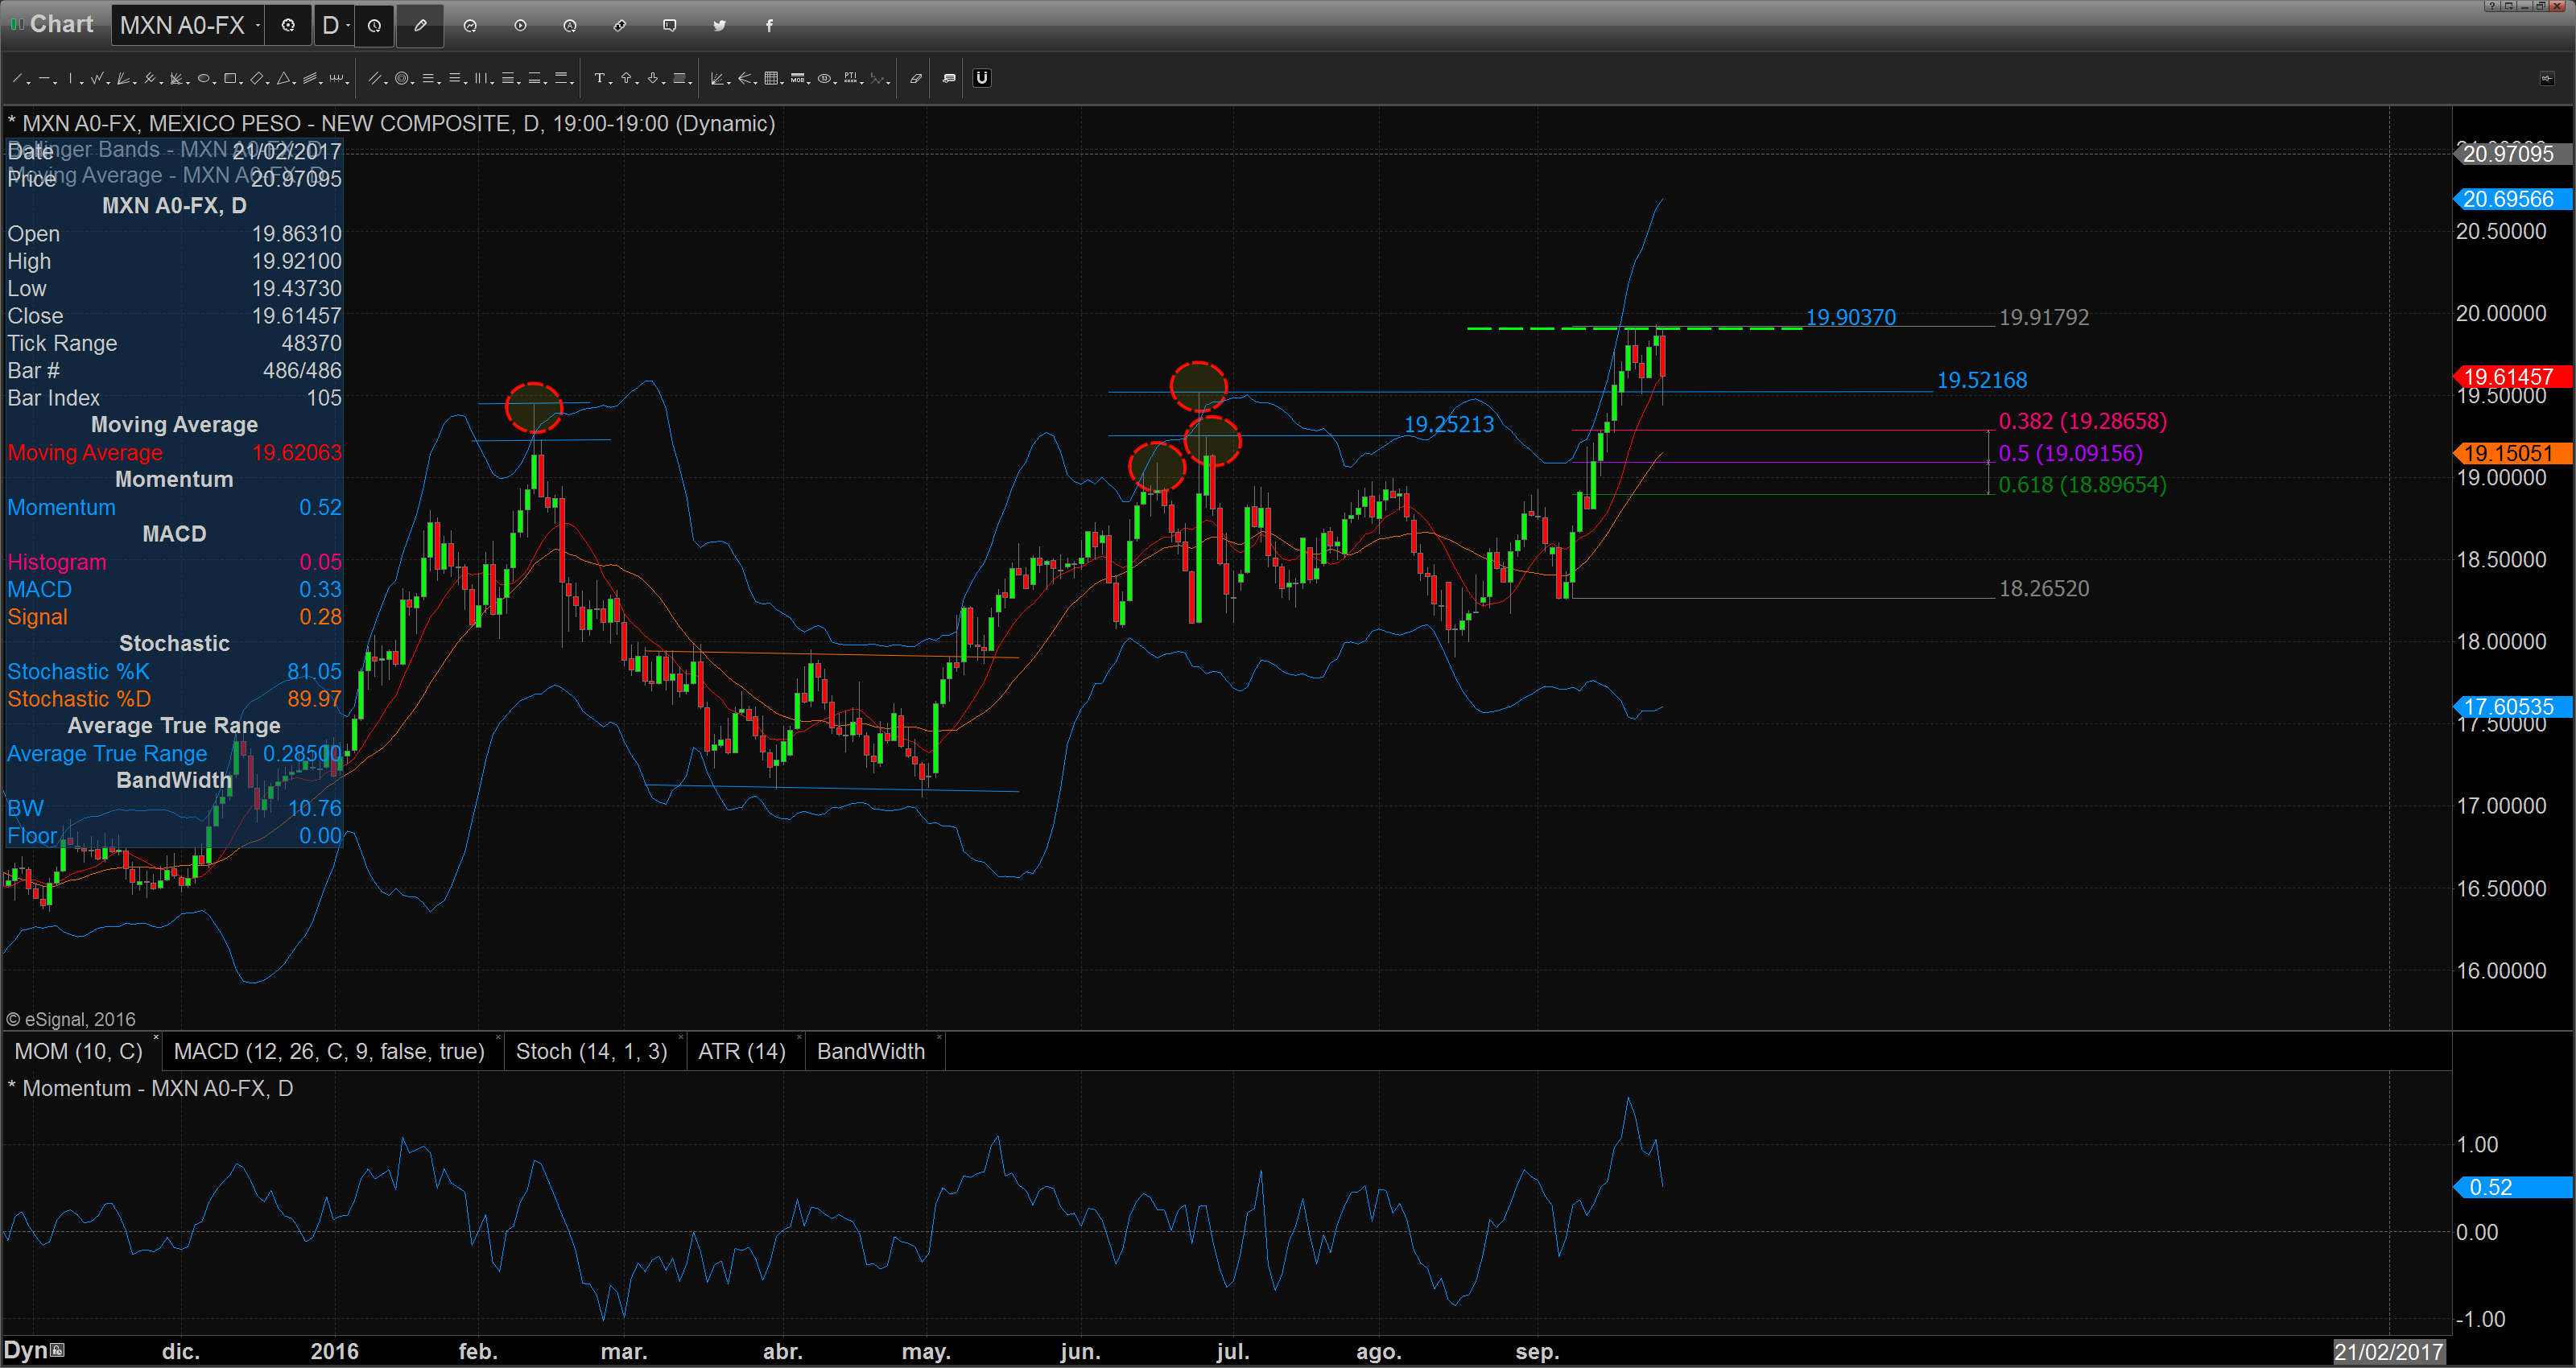Screen dimensions: 2576x1368
Task: Expand the rectangle tool dropdown arrow
Action: 241,83
